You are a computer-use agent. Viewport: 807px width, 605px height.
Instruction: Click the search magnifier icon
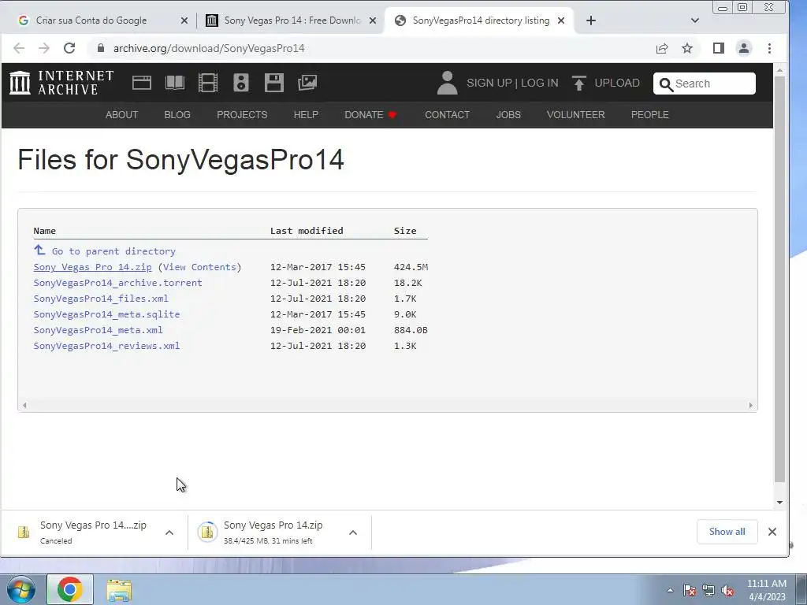click(666, 84)
